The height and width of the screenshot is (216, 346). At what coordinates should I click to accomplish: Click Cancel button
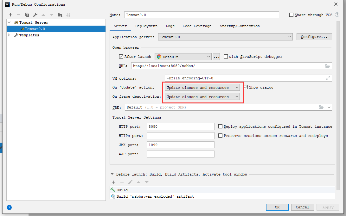tap(302, 207)
